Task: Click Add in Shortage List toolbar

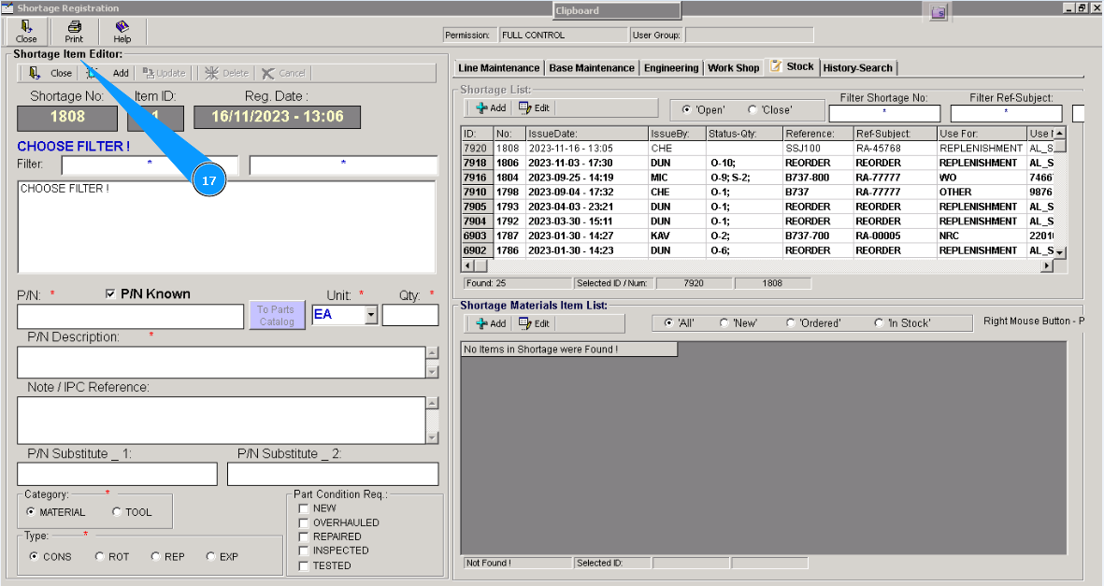Action: tap(491, 108)
